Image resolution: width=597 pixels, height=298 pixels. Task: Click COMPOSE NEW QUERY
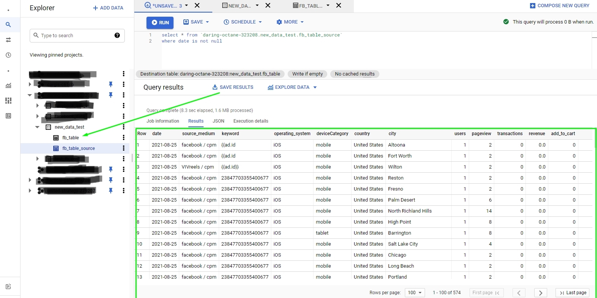tap(560, 6)
